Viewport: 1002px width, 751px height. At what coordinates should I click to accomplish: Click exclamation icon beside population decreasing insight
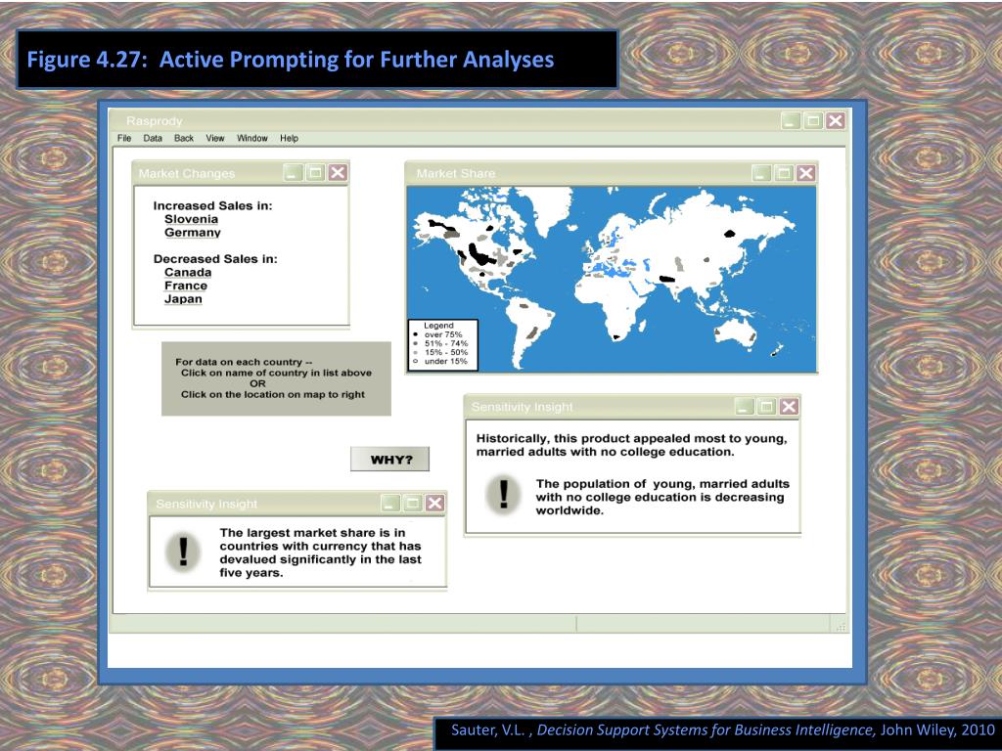[x=504, y=495]
